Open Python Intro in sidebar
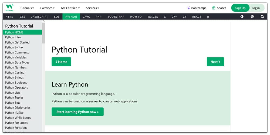Image resolution: width=270 pixels, height=135 pixels. [22, 37]
